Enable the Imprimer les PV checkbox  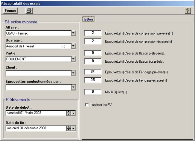click(x=87, y=105)
